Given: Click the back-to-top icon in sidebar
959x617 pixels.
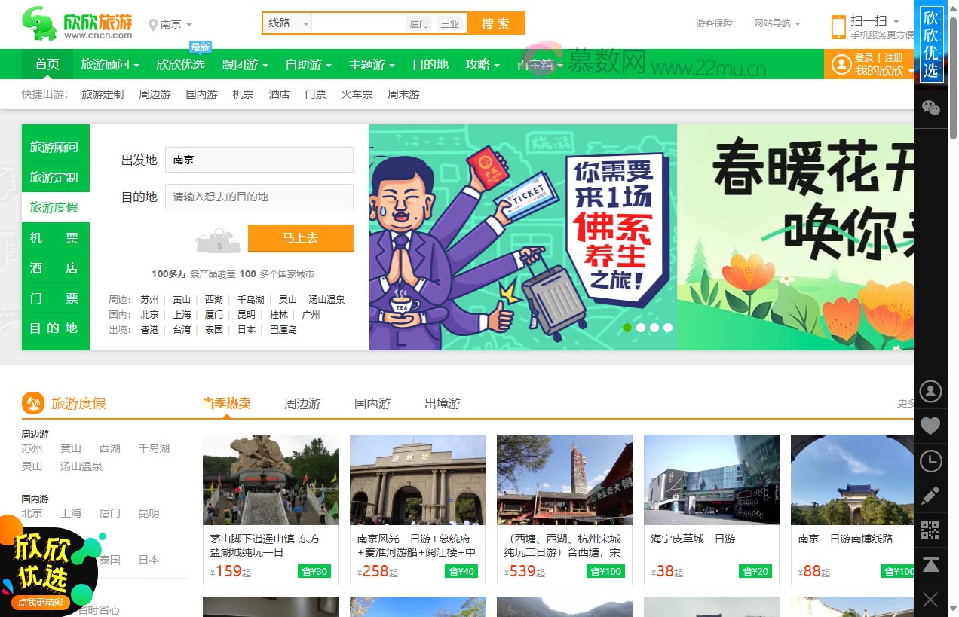Looking at the screenshot, I should point(931,564).
